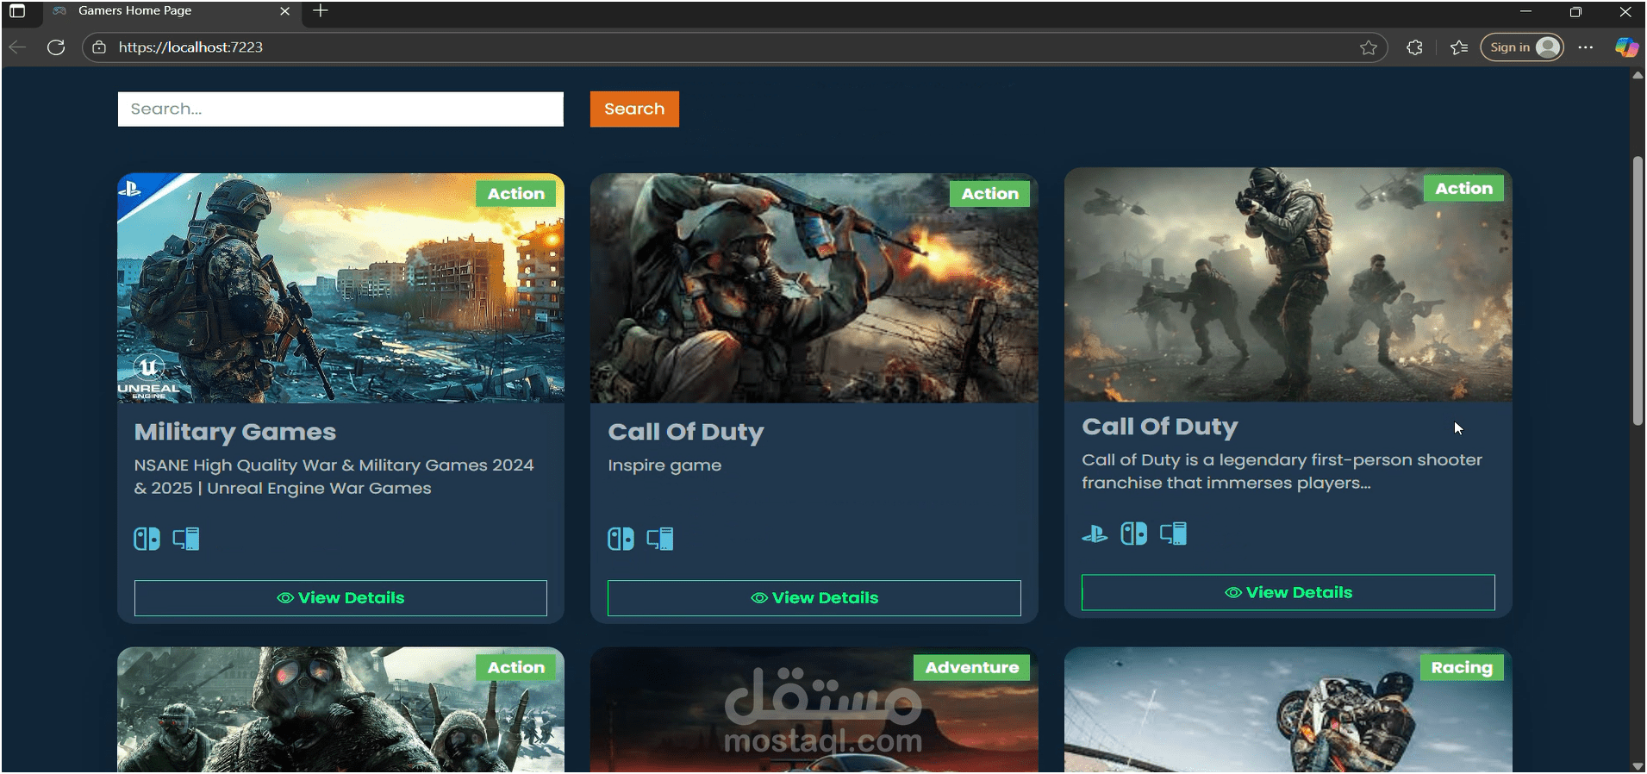This screenshot has width=1647, height=774.
Task: Click the Adventure category badge
Action: (972, 667)
